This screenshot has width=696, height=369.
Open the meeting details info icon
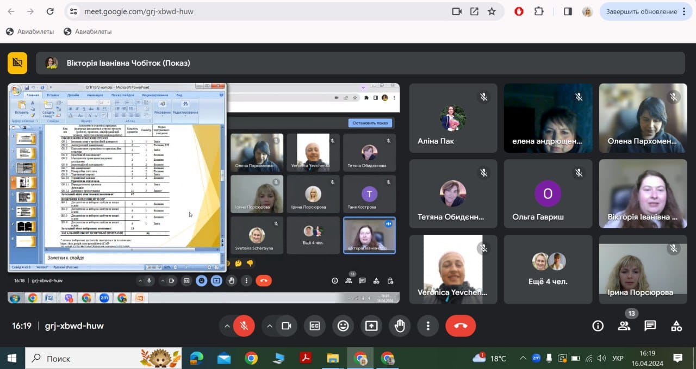coord(598,326)
